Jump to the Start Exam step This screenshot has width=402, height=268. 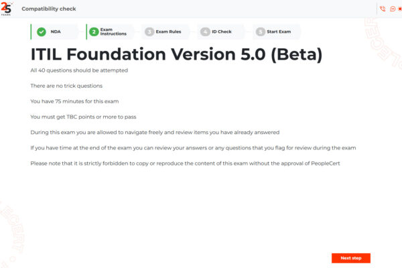280,31
